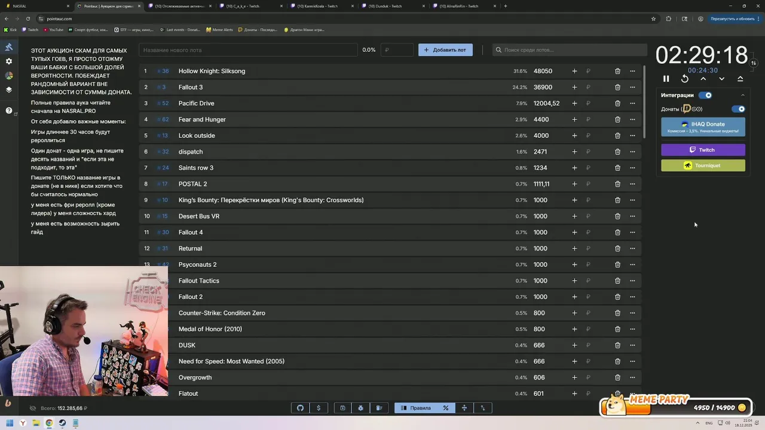Open the auction hammer icon in left sidebar

tap(9, 47)
